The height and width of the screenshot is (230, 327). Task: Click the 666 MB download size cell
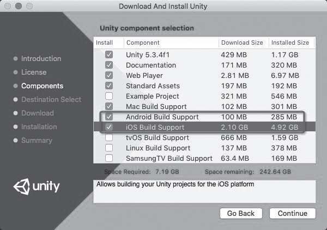coord(234,138)
